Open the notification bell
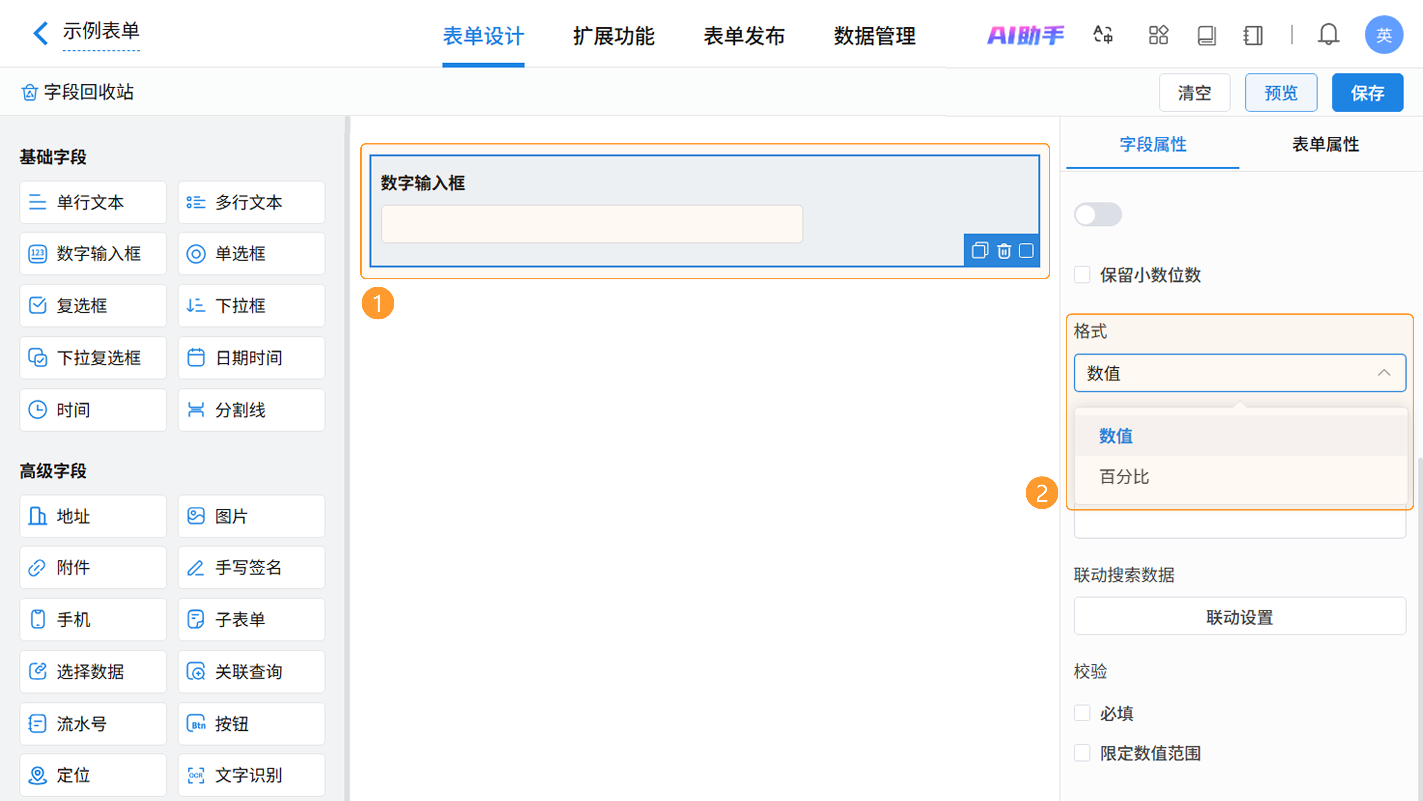 click(1328, 35)
